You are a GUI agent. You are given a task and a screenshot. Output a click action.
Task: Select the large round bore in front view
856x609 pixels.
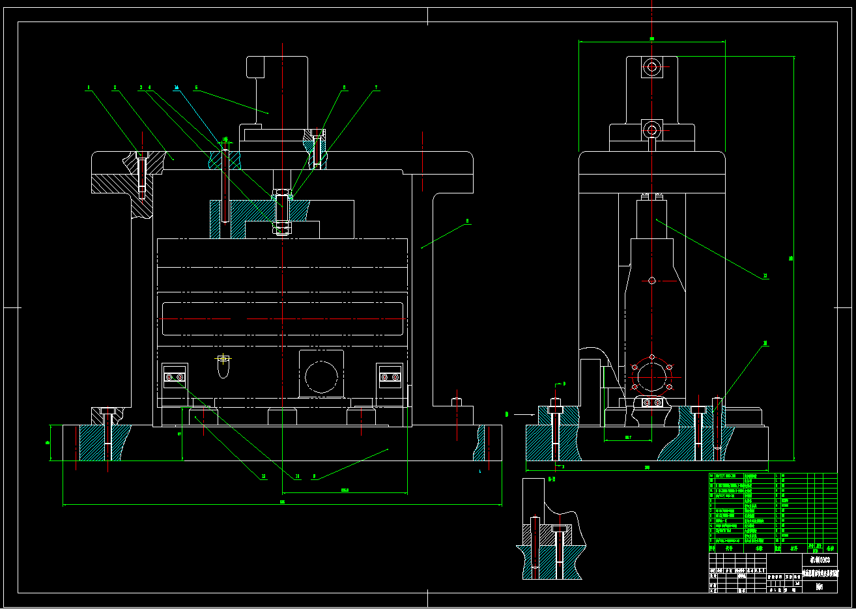tap(321, 377)
